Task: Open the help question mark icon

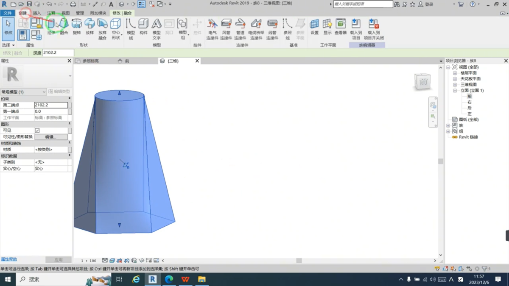Action: point(473,4)
